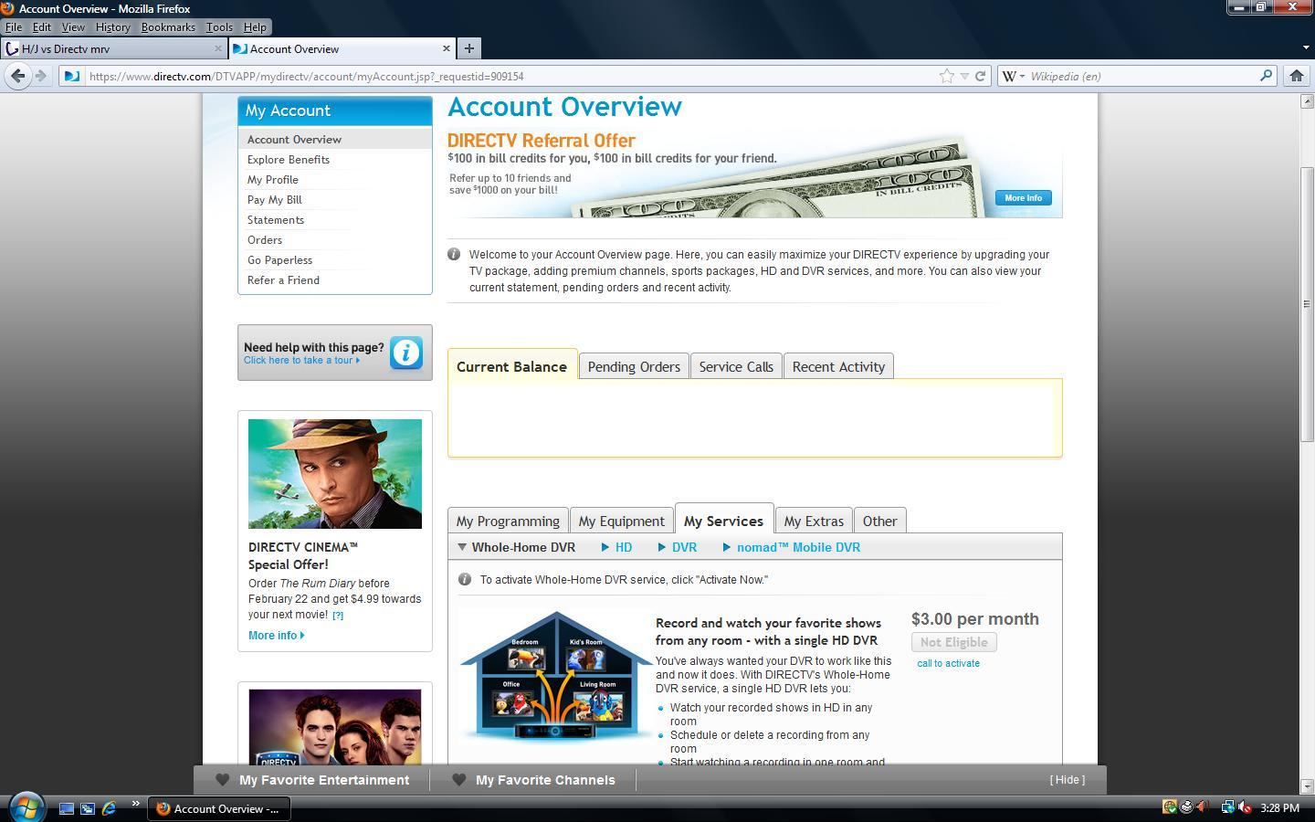Open the Help menu
Viewport: 1315px width, 822px height.
[x=255, y=27]
